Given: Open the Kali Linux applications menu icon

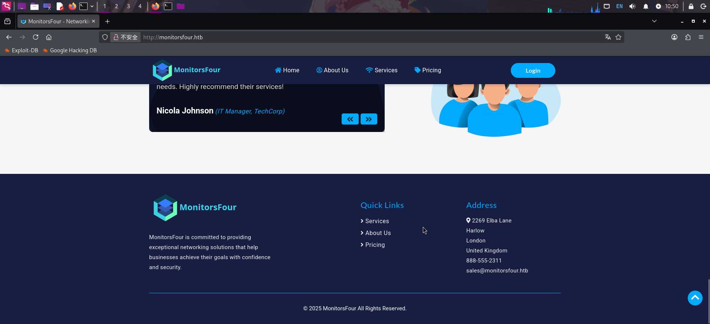Looking at the screenshot, I should point(6,6).
